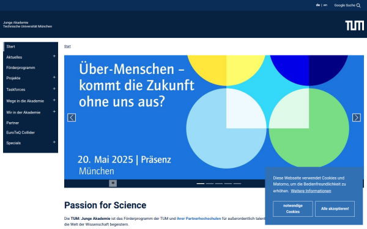The height and width of the screenshot is (229, 367).
Task: Expand Wir in der Akademie plus
Action: point(54,112)
